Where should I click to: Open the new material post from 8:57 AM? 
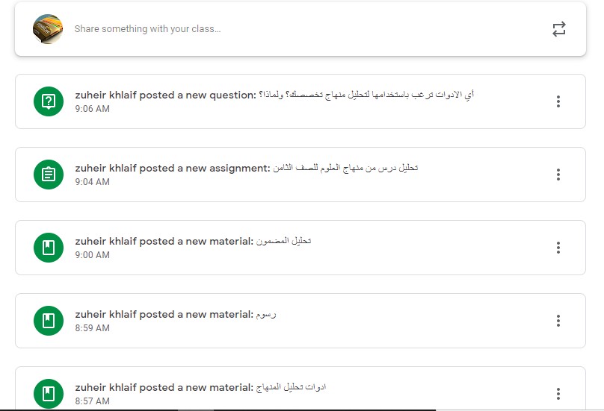coord(301,389)
